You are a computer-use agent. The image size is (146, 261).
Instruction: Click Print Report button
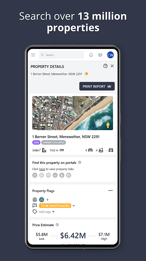[97, 86]
